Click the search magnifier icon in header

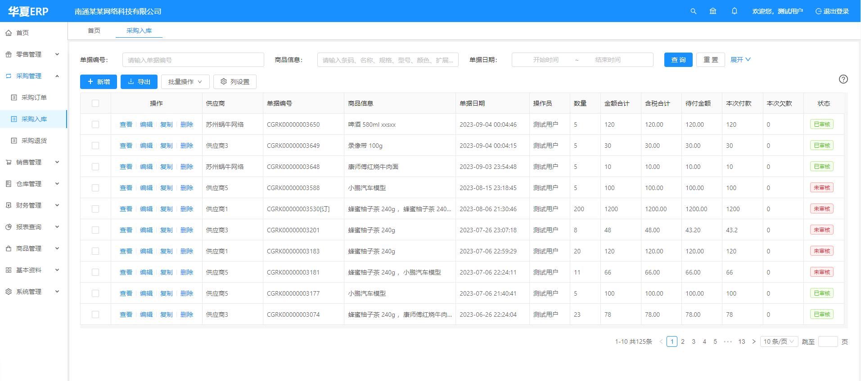(x=693, y=11)
